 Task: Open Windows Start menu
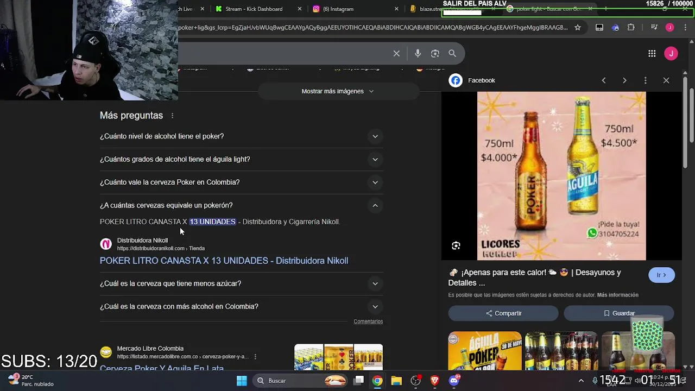(242, 381)
